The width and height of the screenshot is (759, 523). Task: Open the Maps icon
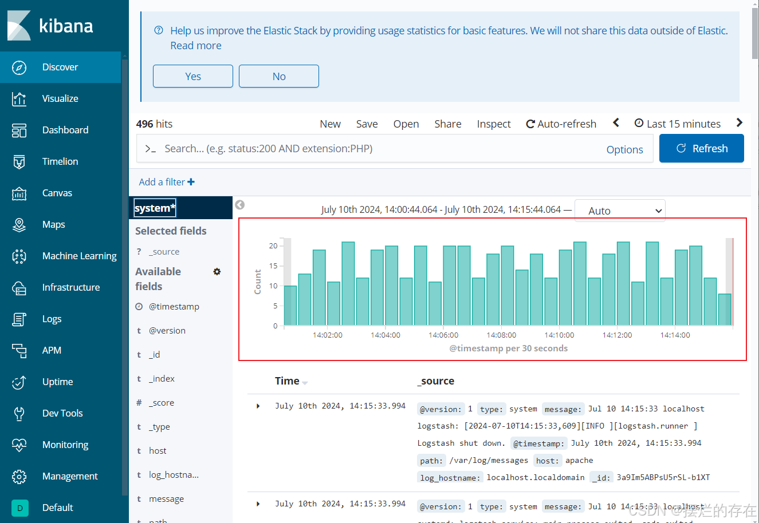(19, 225)
